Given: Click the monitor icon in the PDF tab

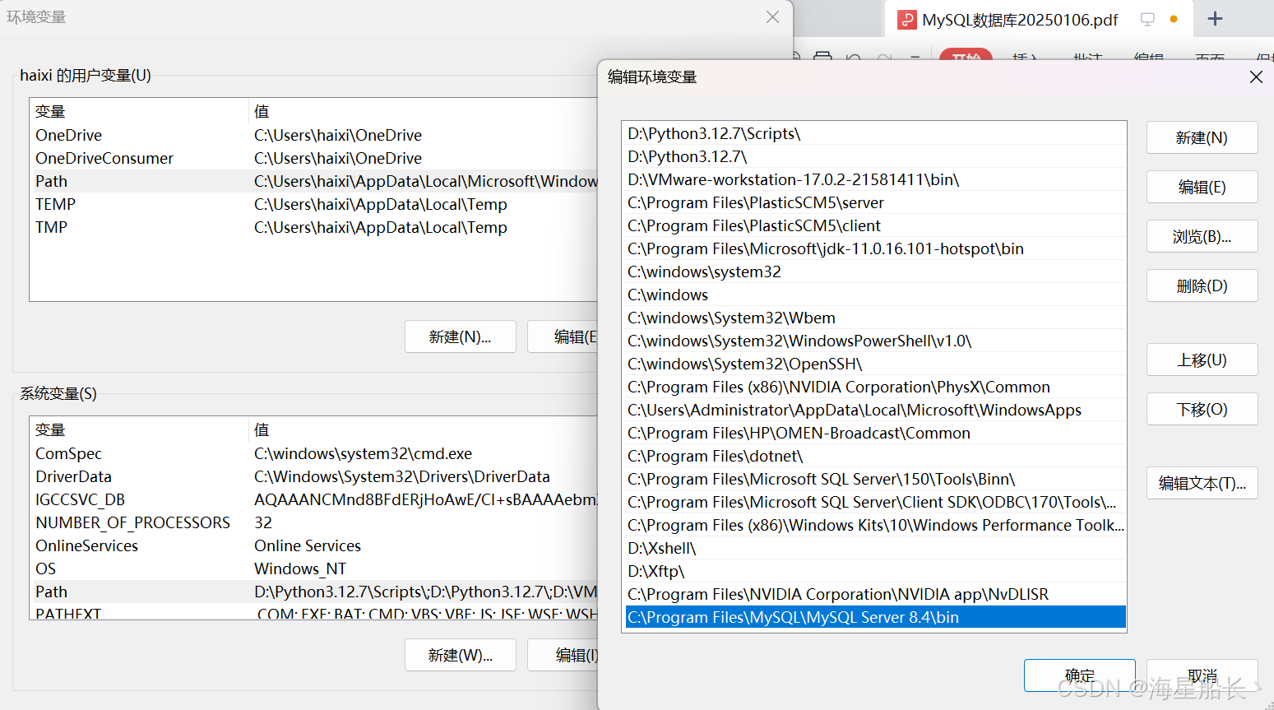Looking at the screenshot, I should [x=1147, y=19].
